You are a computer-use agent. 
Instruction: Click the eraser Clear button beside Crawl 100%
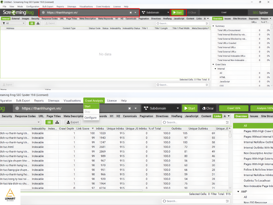[208, 108]
